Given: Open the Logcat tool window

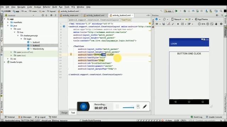Looking at the screenshot, I should [x=40, y=117].
